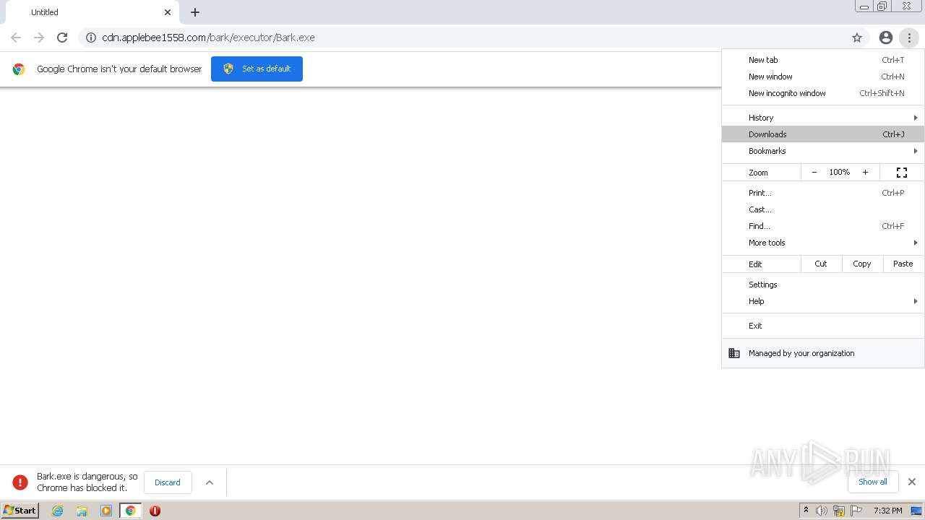Close the Untitled tab
This screenshot has width=925, height=520.
point(168,12)
